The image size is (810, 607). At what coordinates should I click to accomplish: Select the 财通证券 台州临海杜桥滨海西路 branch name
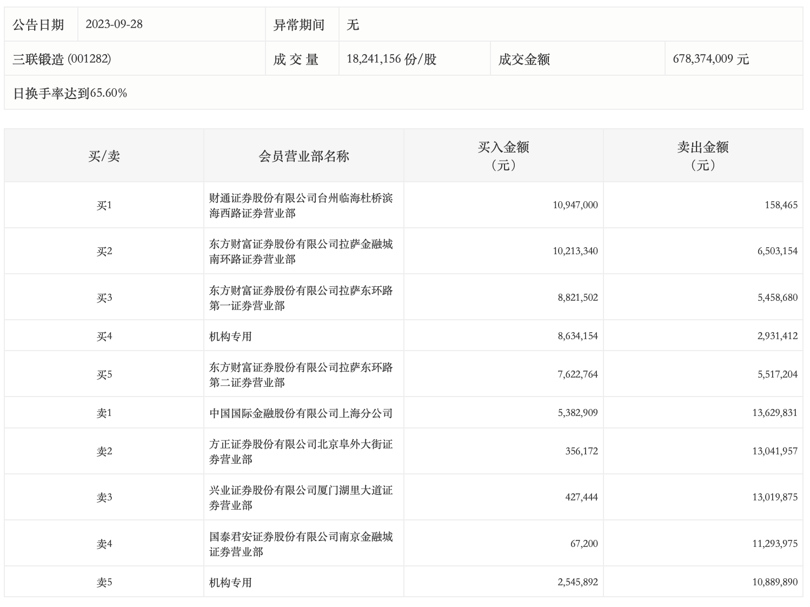pos(301,206)
